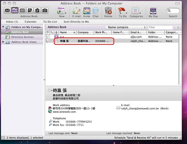
Task: Click the toolbar toggle pill in title bar
Action: coord(178,3)
